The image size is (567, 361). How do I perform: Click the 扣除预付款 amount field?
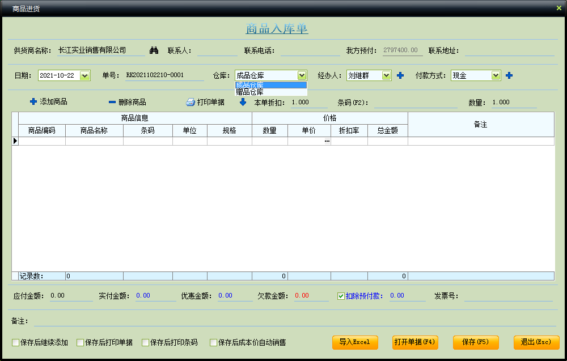pos(408,296)
